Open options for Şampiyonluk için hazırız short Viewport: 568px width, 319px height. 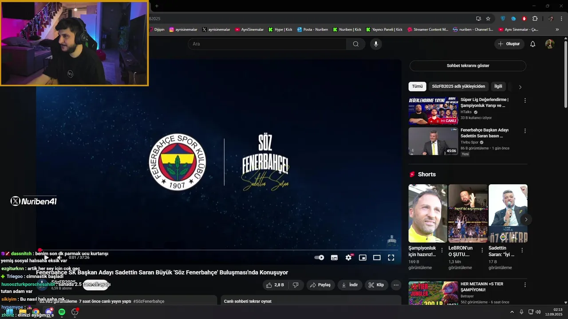tap(442, 250)
